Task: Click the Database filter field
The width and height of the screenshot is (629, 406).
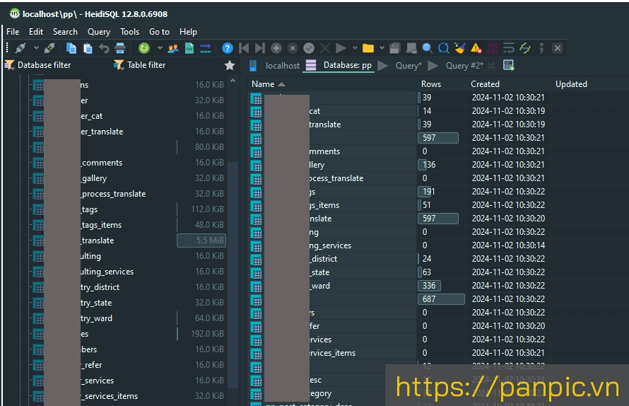Action: [x=44, y=65]
